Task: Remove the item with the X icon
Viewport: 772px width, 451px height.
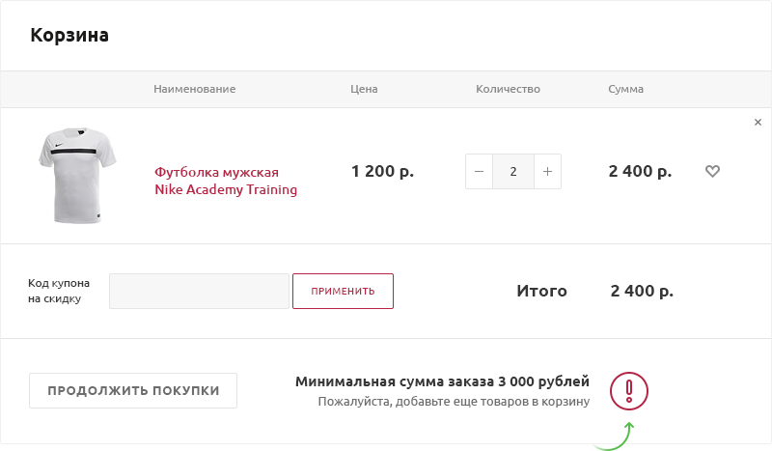Action: point(758,123)
